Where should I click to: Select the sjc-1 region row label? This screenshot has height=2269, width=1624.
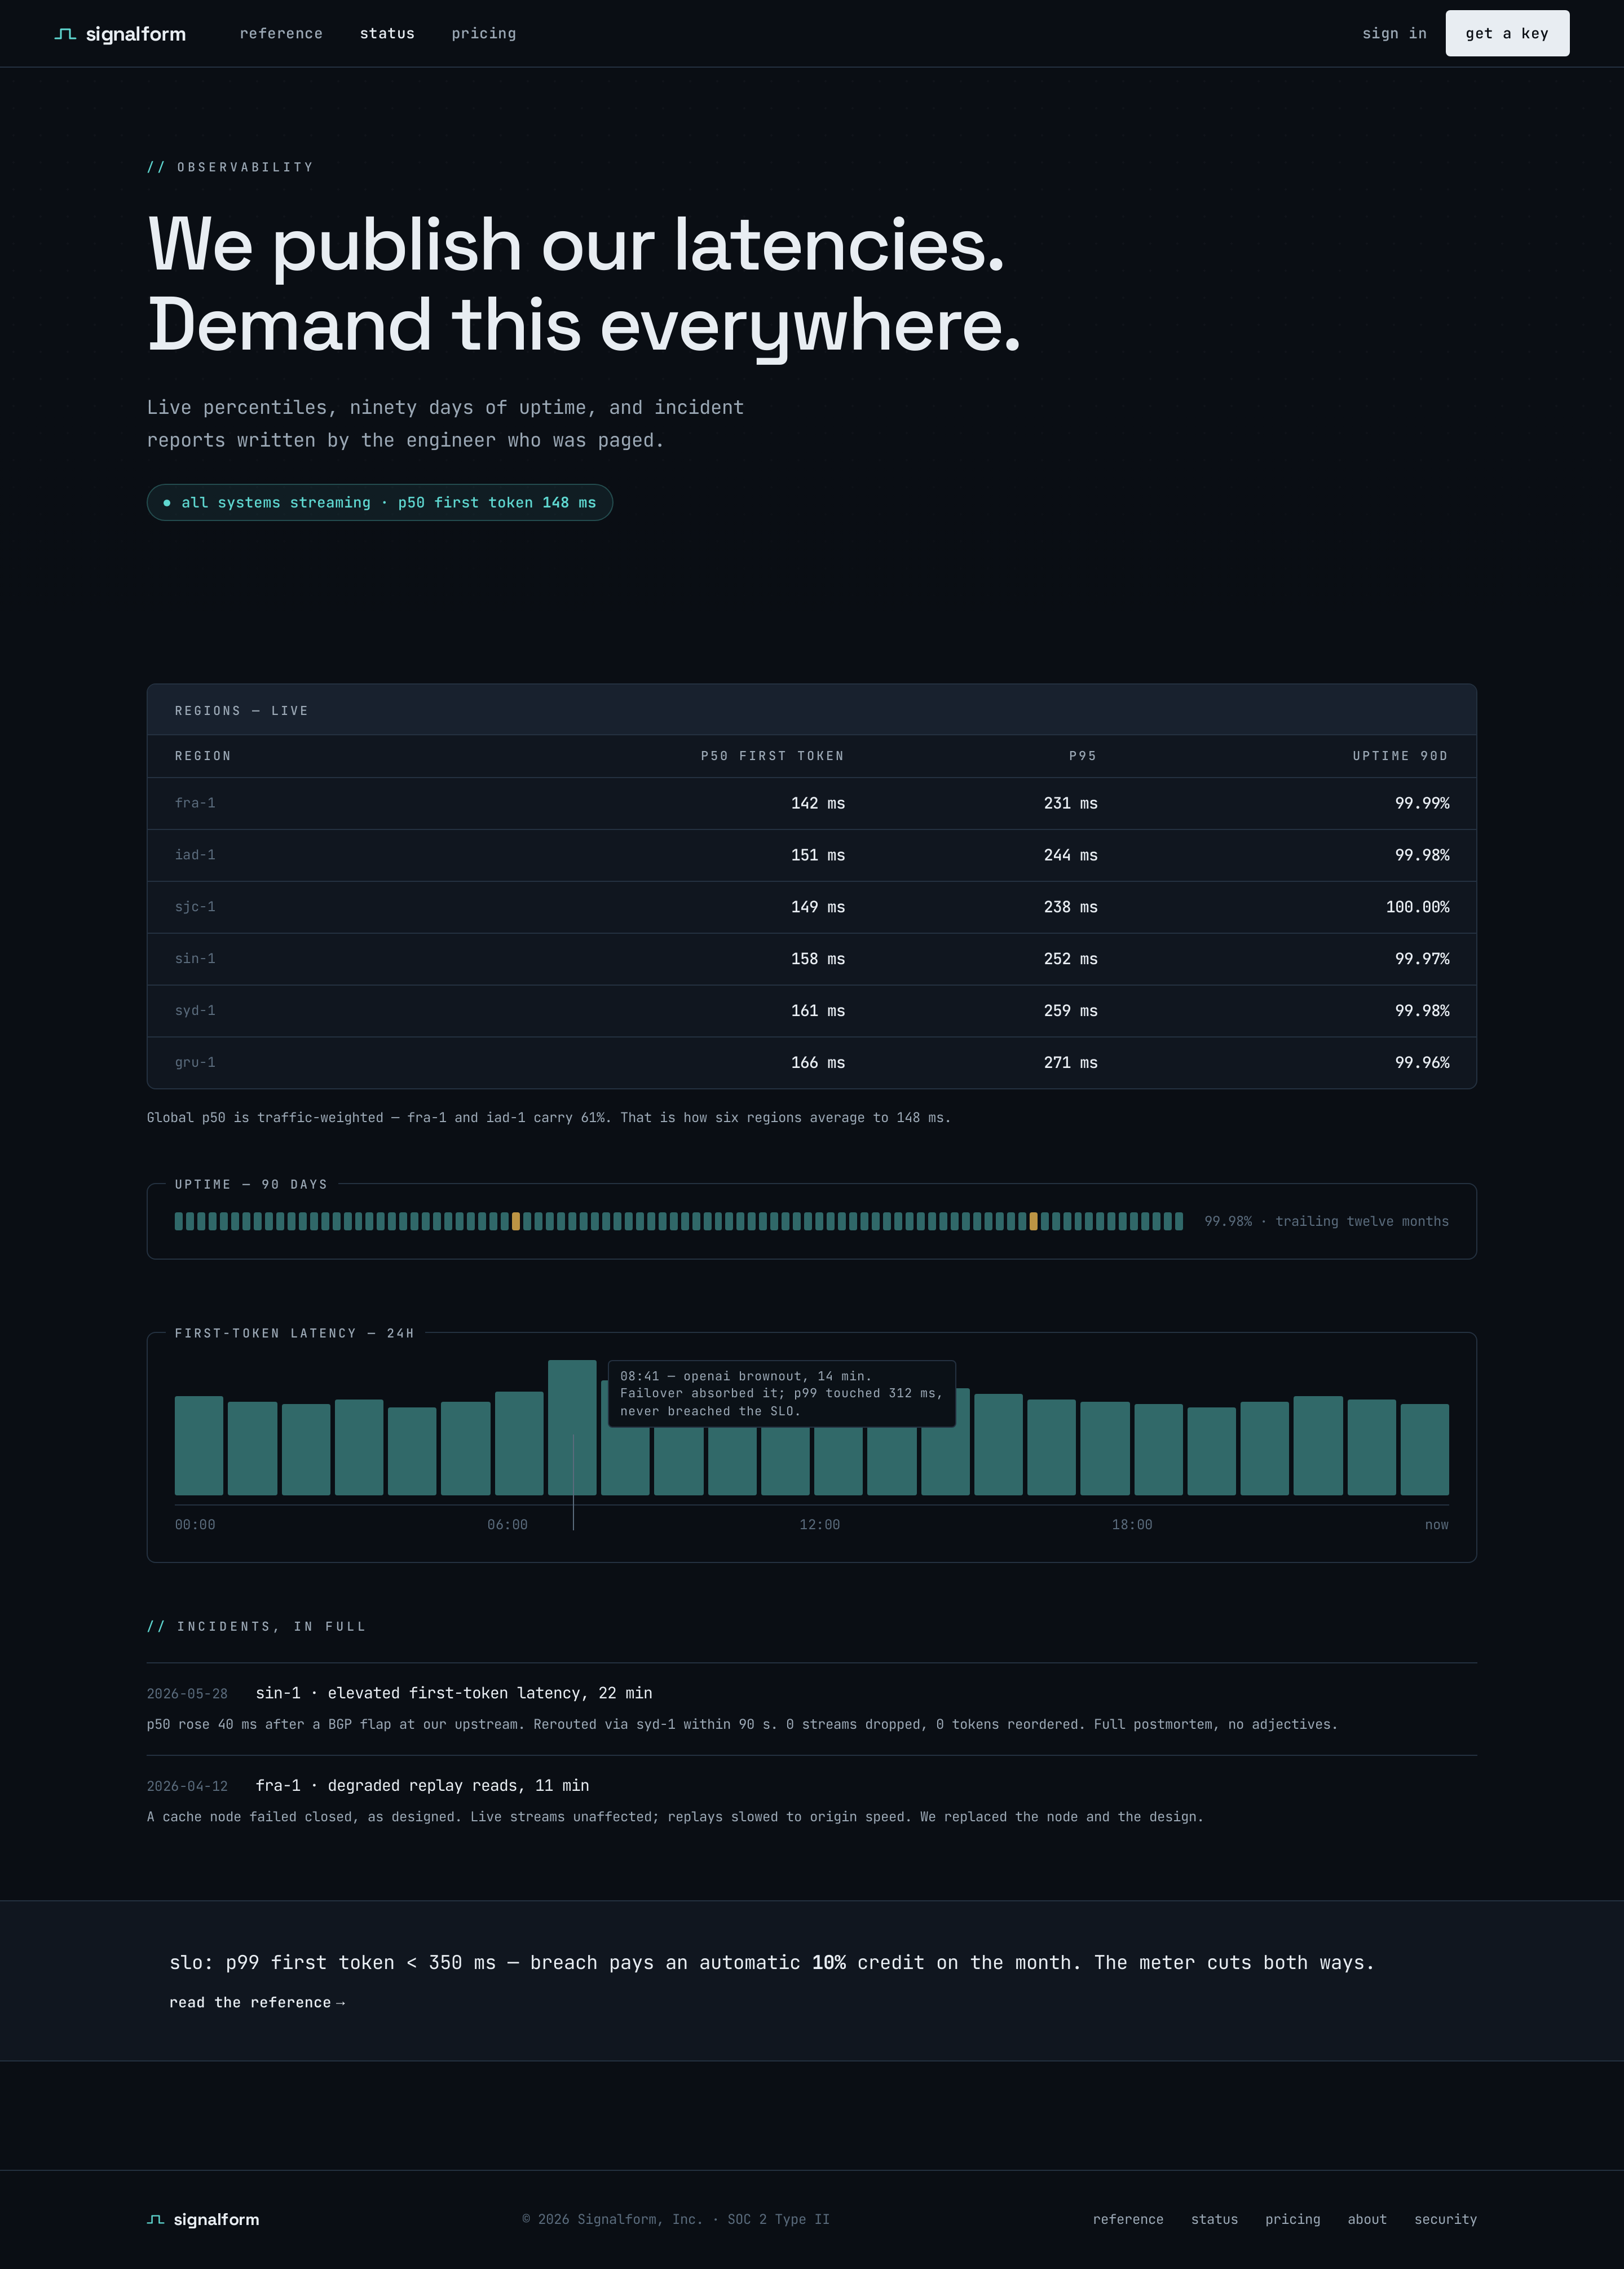(195, 907)
